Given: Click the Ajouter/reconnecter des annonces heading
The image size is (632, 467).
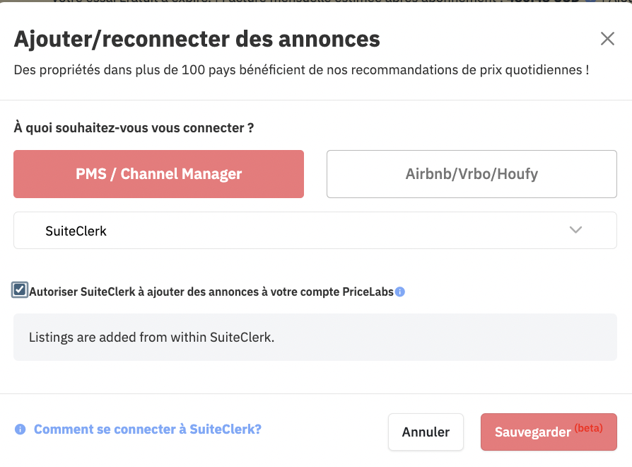Looking at the screenshot, I should tap(197, 39).
